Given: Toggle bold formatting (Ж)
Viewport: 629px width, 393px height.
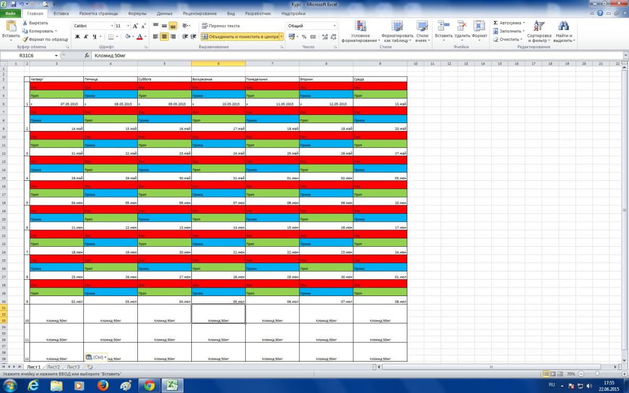Looking at the screenshot, I should pyautogui.click(x=78, y=37).
